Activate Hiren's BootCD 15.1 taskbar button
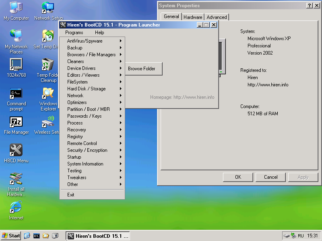322x241 pixels. click(98, 236)
